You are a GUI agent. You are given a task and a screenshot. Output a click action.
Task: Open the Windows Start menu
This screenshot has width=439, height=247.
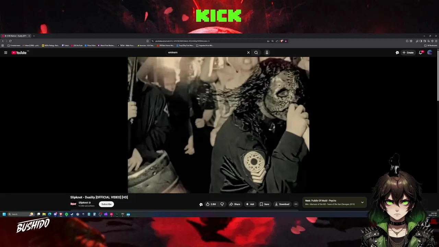coord(4,214)
